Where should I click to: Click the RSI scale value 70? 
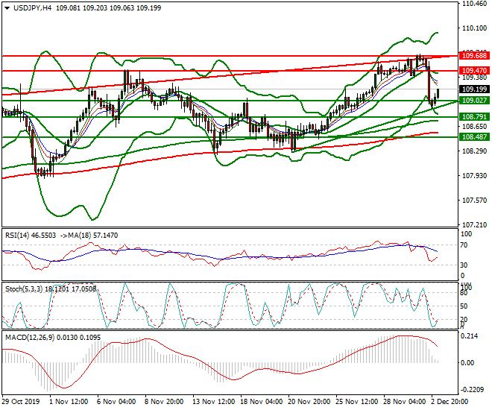[x=464, y=245]
